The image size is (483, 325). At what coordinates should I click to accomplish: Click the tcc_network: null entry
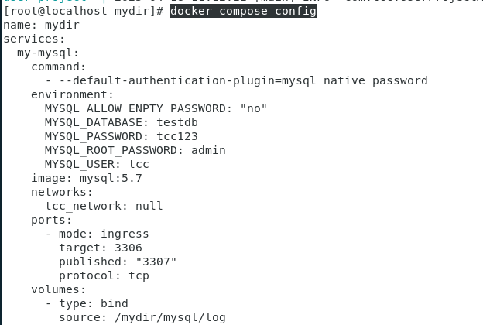click(x=104, y=206)
